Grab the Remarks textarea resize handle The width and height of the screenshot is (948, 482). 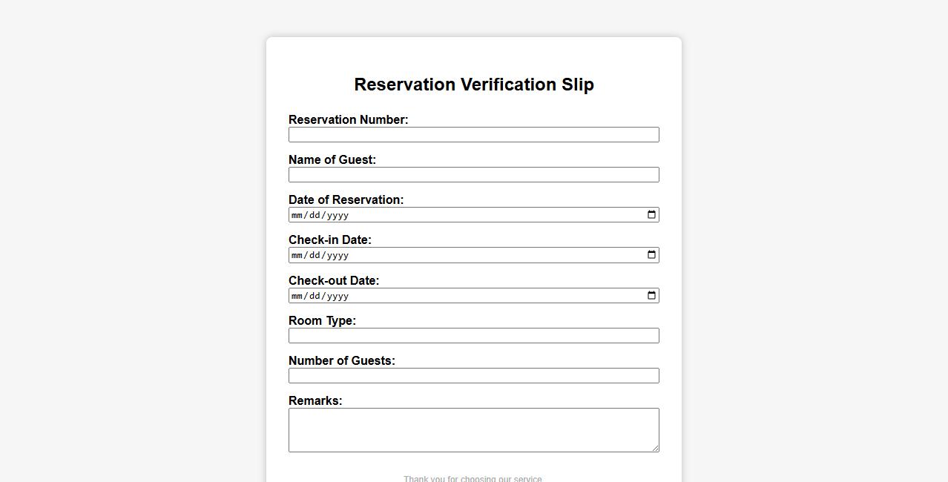pyautogui.click(x=655, y=448)
